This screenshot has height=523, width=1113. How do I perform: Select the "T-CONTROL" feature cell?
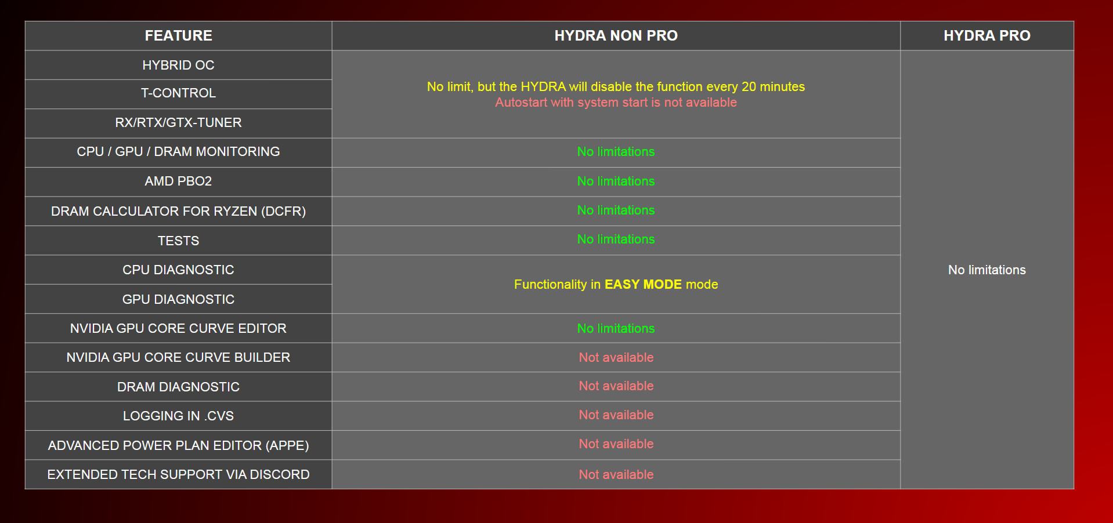click(178, 94)
